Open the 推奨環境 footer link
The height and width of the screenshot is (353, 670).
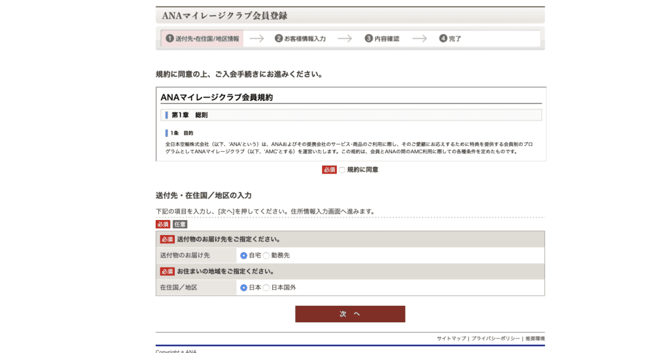point(535,339)
